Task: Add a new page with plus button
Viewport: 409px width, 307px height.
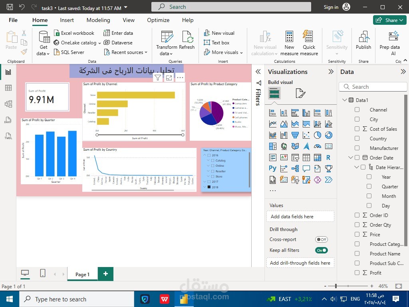Action: click(105, 273)
